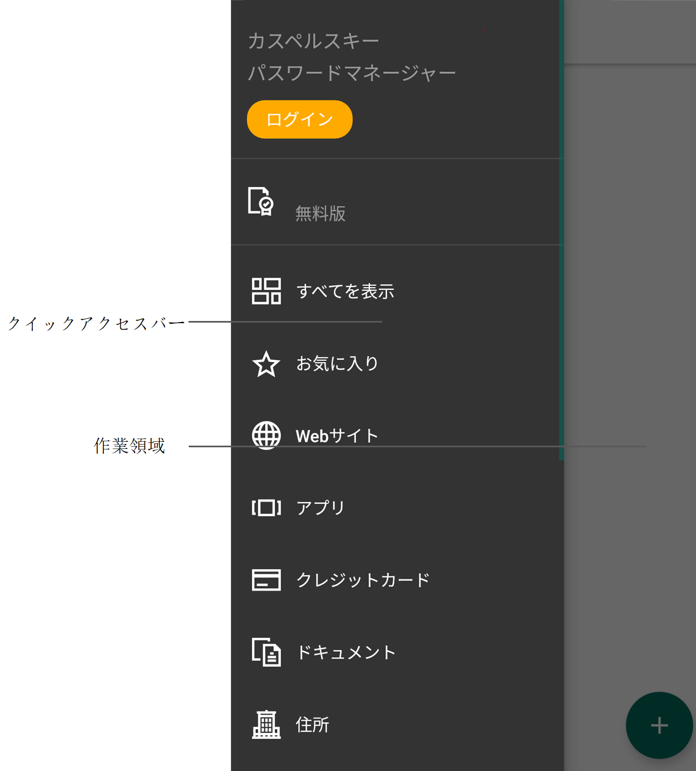
Task: Tap the green plus add button
Action: 659,726
